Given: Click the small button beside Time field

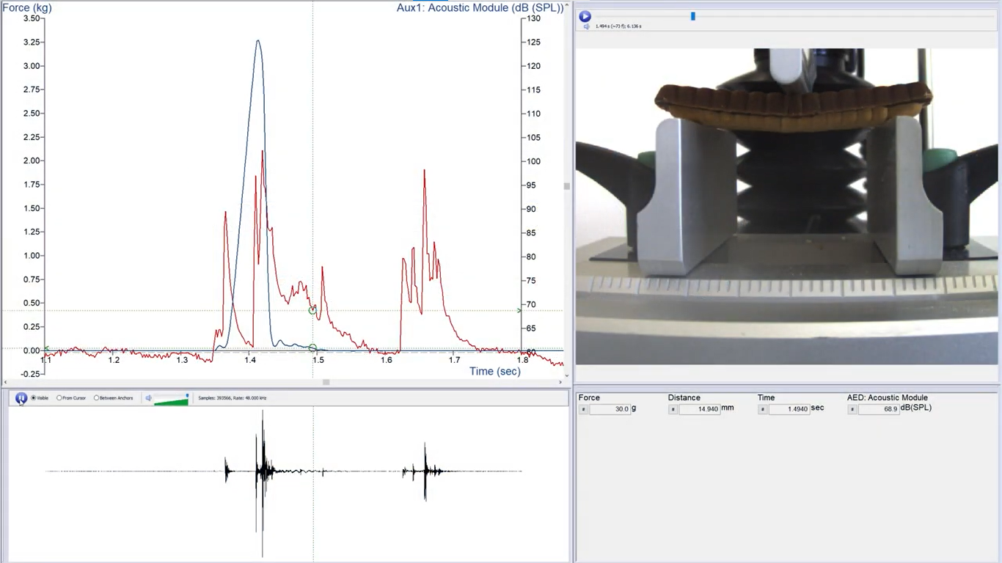Looking at the screenshot, I should coord(762,409).
